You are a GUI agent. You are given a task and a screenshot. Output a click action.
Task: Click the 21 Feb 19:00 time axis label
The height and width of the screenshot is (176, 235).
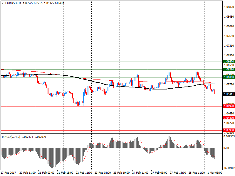tap(65, 172)
